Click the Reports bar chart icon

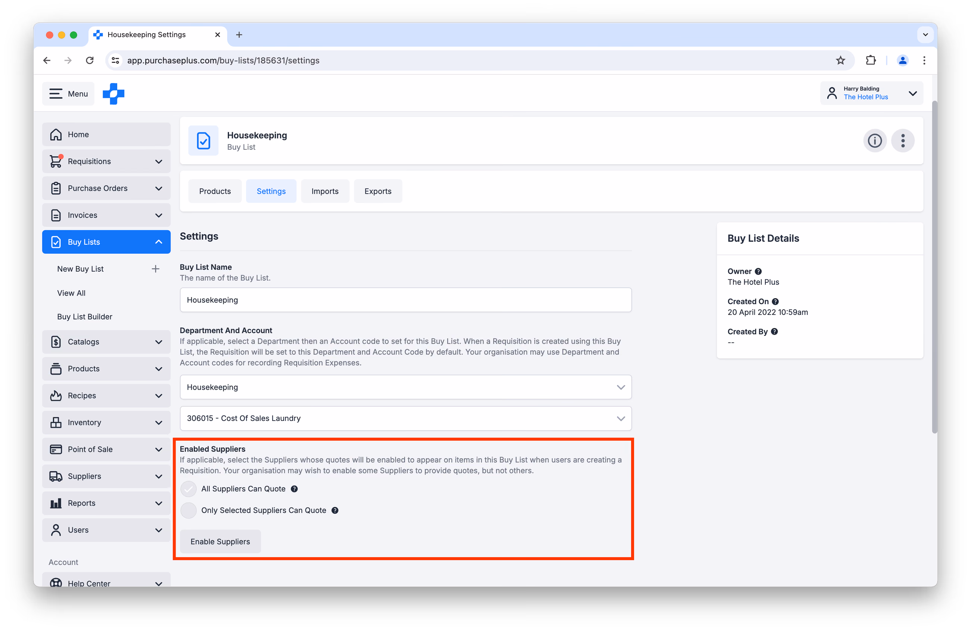56,503
